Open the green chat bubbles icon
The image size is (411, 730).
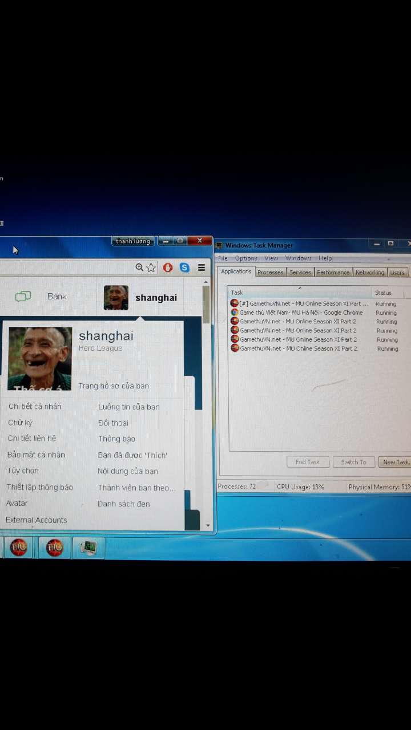23,296
